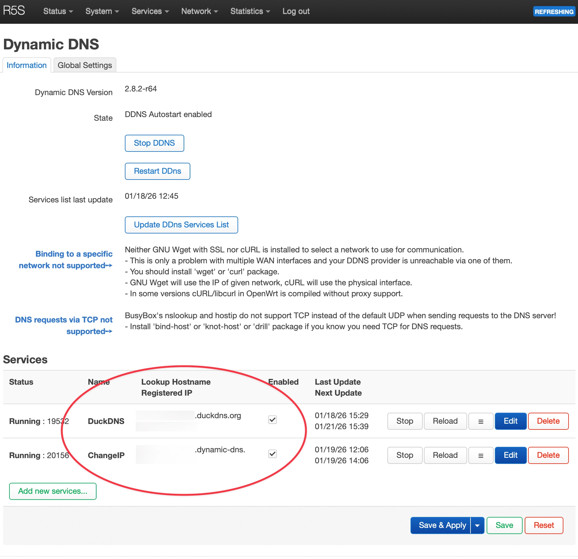Screen dimensions: 578x559
Task: Click Update DDns Services List
Action: tap(181, 225)
